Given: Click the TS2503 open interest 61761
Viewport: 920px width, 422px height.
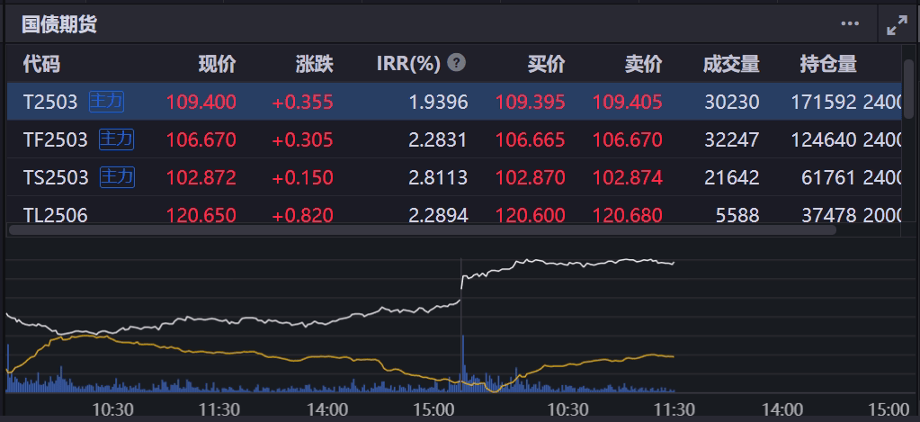Looking at the screenshot, I should (828, 177).
